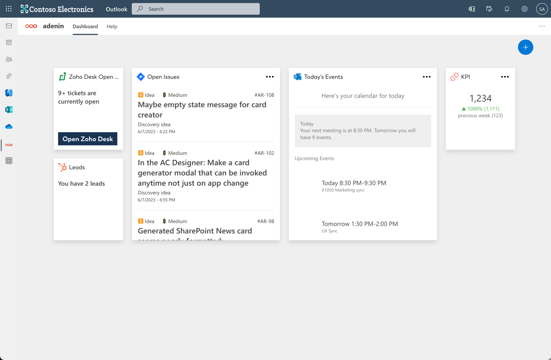Click the search magnifier icon
Image resolution: width=551 pixels, height=360 pixels.
[140, 9]
